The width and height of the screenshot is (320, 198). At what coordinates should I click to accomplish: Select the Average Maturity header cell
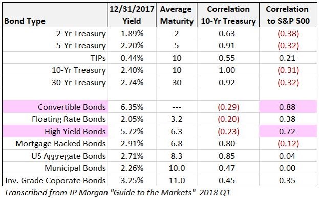point(177,15)
